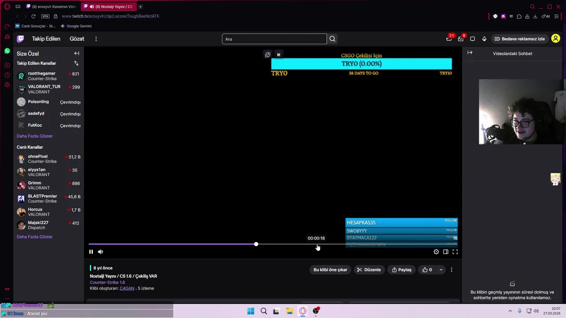Screen dimensions: 566x318
Task: Open Majski227 Dispatch channel
Action: pyautogui.click(x=49, y=225)
